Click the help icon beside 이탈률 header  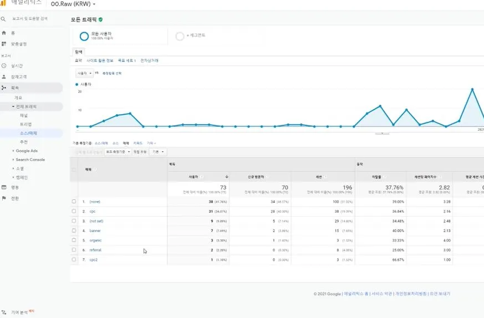(x=384, y=177)
